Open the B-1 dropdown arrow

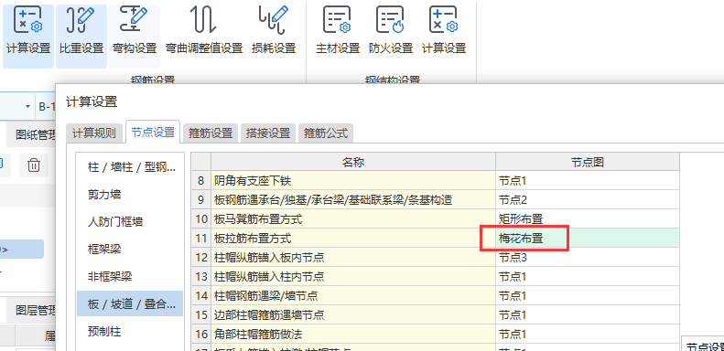coord(27,107)
